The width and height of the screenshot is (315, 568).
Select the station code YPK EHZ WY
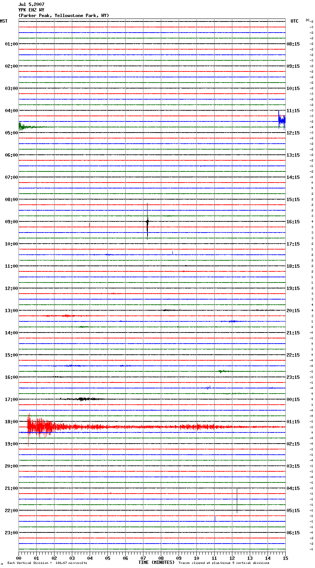31,10
